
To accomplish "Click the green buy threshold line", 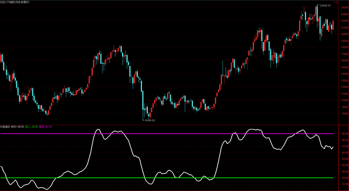I will click(x=166, y=177).
